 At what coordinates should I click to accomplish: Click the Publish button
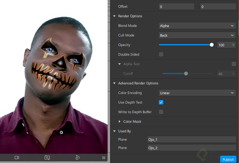(228, 159)
